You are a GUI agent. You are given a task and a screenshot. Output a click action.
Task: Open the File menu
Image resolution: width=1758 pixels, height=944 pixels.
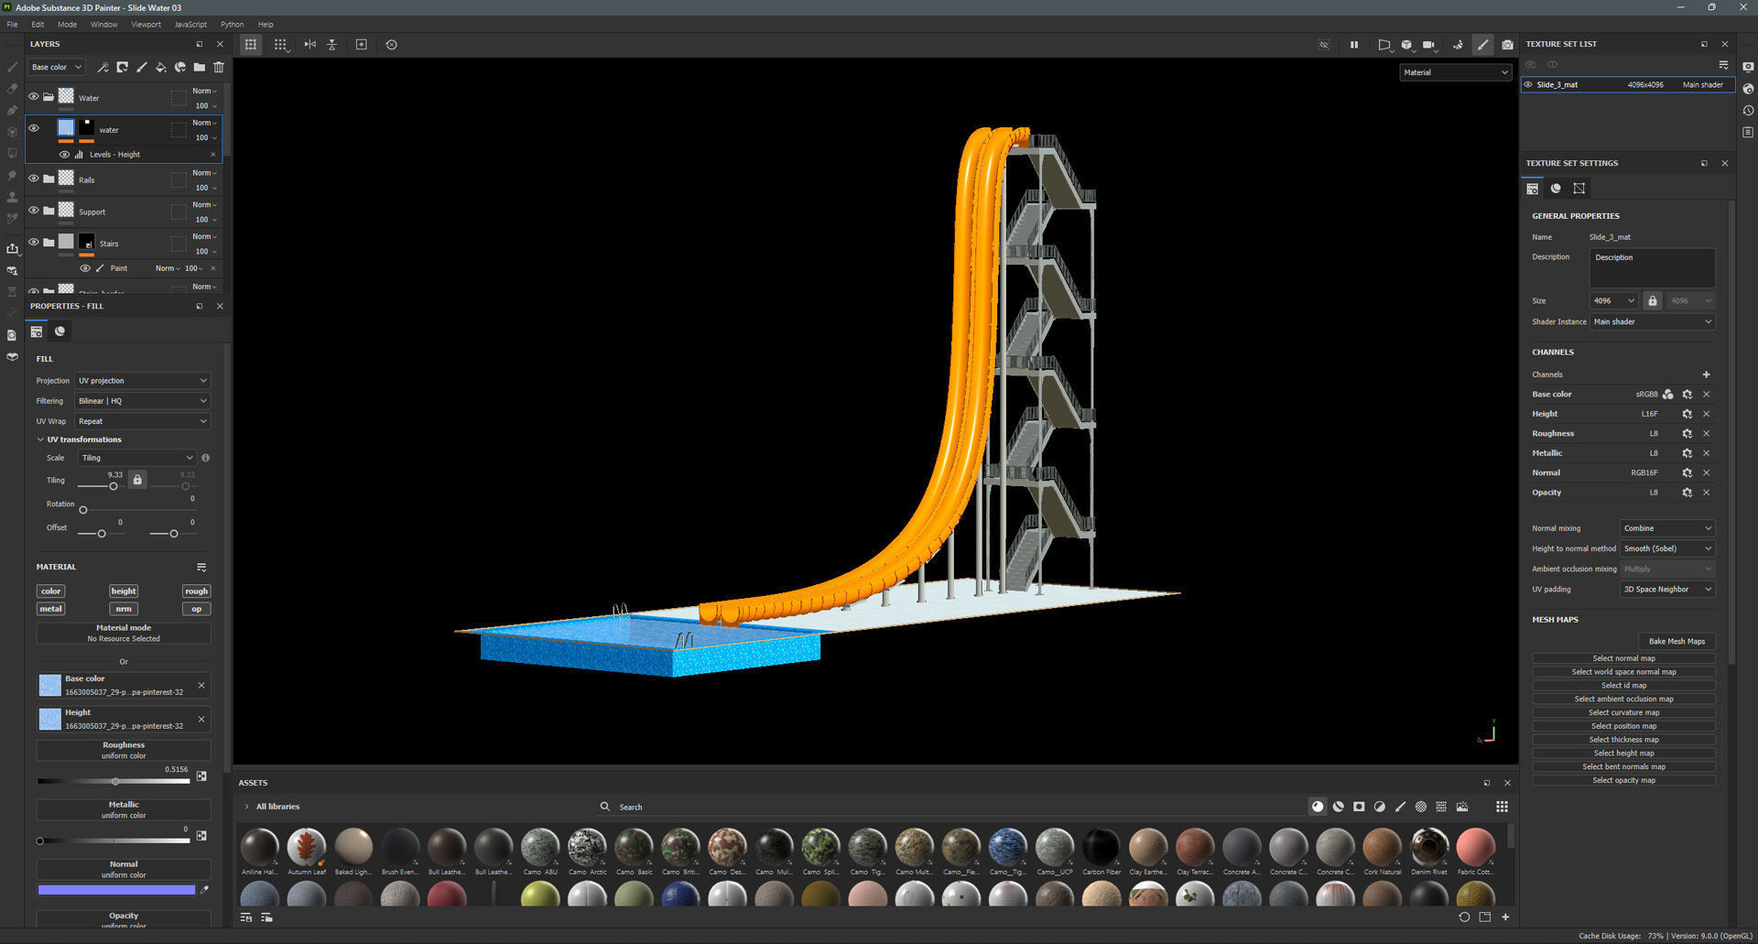point(12,25)
